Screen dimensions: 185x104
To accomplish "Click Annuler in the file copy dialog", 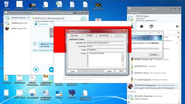I will (x=154, y=54).
